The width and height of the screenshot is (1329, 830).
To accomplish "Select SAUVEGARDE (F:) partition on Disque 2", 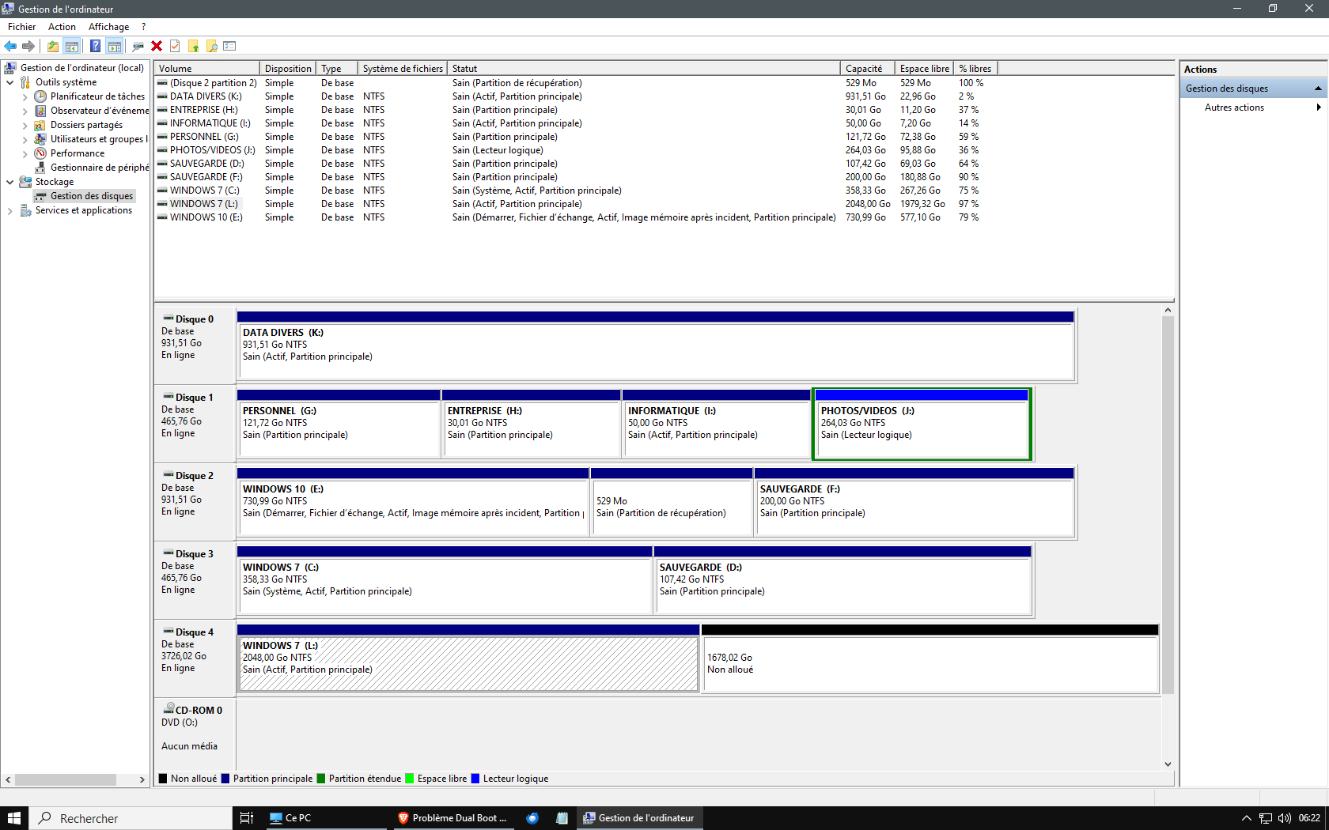I will point(915,501).
